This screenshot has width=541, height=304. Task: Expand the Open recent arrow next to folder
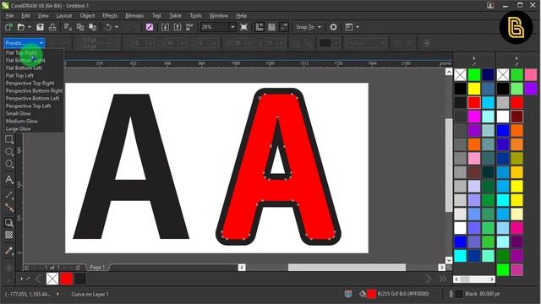click(30, 27)
